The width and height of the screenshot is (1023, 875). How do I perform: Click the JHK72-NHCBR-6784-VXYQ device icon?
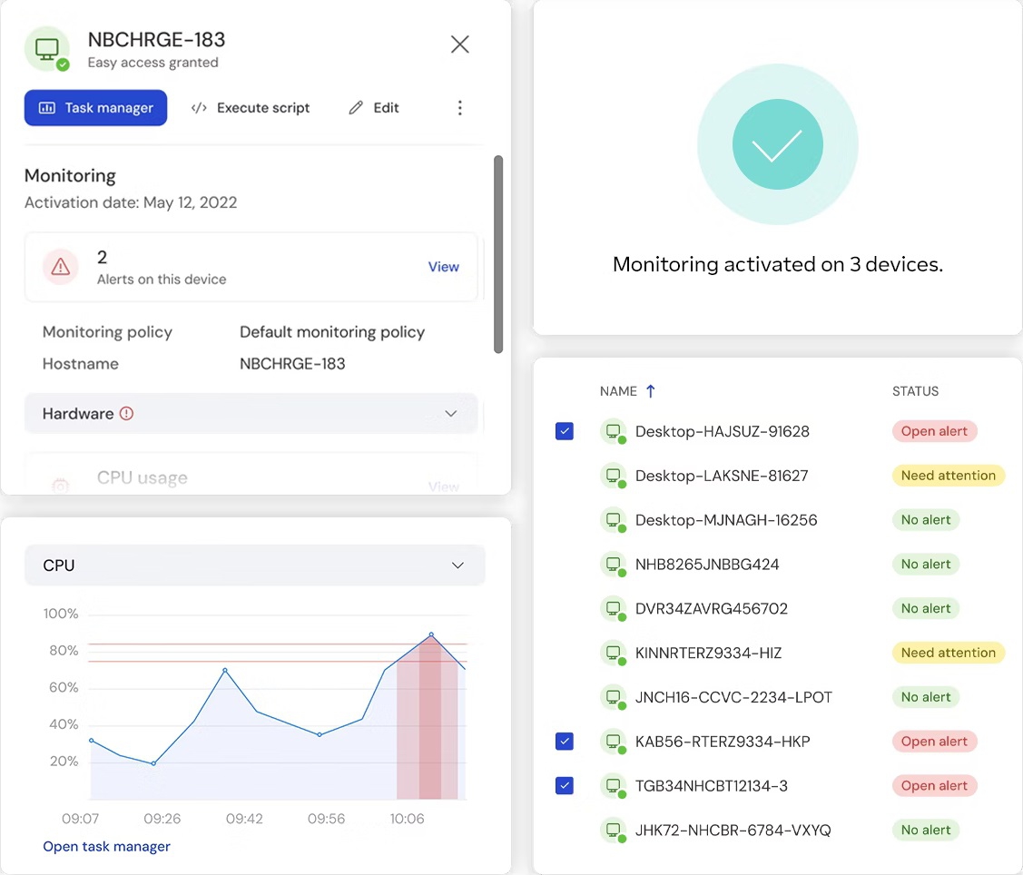(614, 830)
